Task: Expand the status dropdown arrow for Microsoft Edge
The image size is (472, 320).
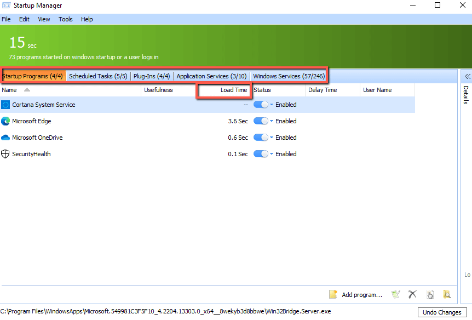Action: pyautogui.click(x=272, y=121)
